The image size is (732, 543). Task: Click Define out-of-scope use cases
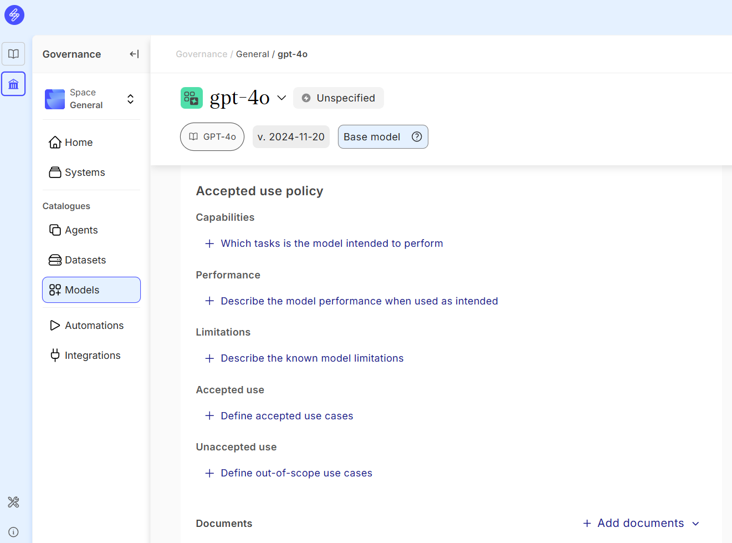pyautogui.click(x=296, y=473)
